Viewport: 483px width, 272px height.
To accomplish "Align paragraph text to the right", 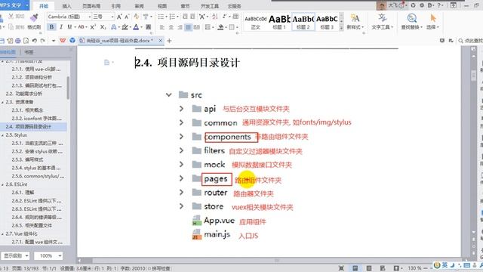I will (x=180, y=27).
